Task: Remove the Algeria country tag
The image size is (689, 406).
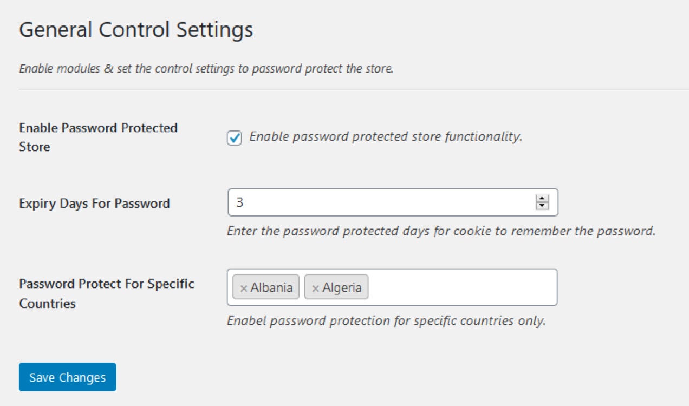Action: 315,288
